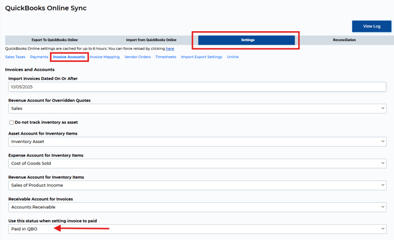The height and width of the screenshot is (240, 394).
Task: Open Revenue Account for Inventory Items dropdown
Action: click(x=197, y=185)
